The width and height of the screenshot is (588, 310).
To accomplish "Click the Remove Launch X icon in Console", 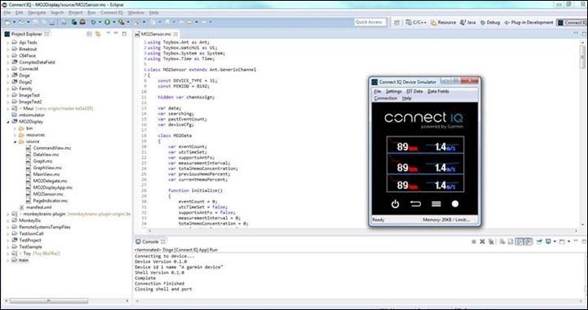I will coord(482,242).
